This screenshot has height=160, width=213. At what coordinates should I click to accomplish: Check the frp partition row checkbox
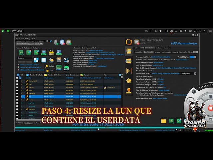17,97
